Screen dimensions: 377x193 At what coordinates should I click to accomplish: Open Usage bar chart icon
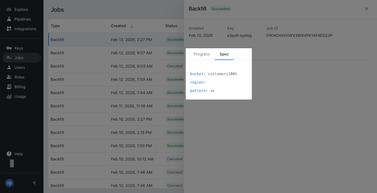tap(9, 96)
